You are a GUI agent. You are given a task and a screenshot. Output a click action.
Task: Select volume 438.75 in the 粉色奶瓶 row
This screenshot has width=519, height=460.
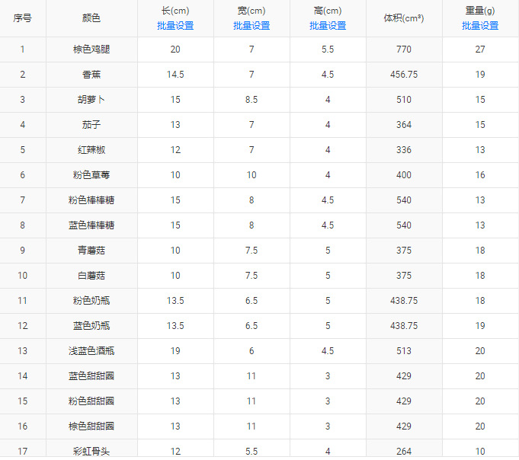(404, 301)
